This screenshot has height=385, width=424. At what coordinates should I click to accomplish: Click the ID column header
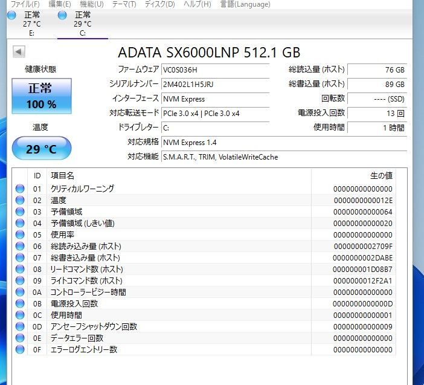point(37,176)
